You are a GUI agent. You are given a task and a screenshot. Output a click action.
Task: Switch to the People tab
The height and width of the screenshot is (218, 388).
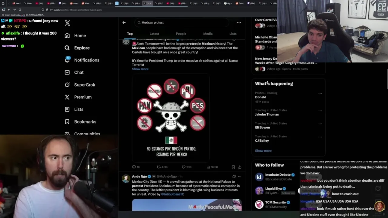(181, 34)
